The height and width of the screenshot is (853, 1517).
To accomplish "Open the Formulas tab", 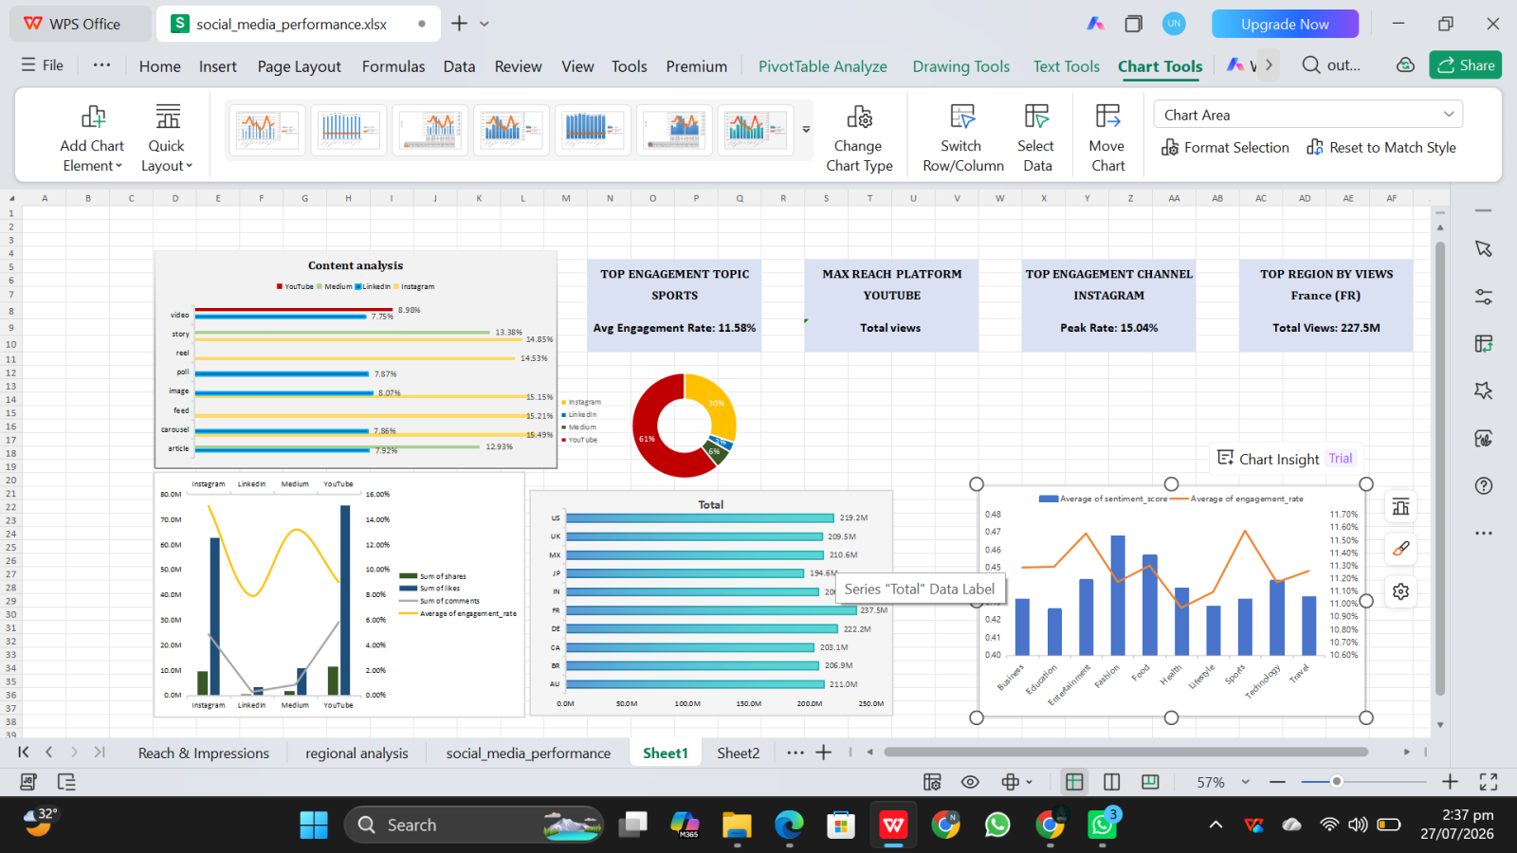I will coord(393,66).
